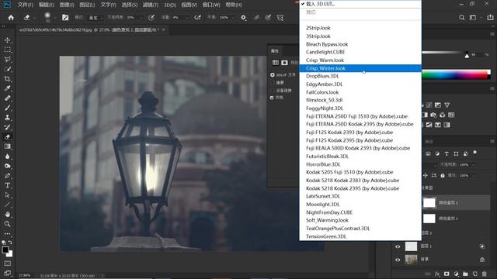The image size is (497, 279).
Task: Select the Clone Stamp tool
Action: [x=7, y=117]
